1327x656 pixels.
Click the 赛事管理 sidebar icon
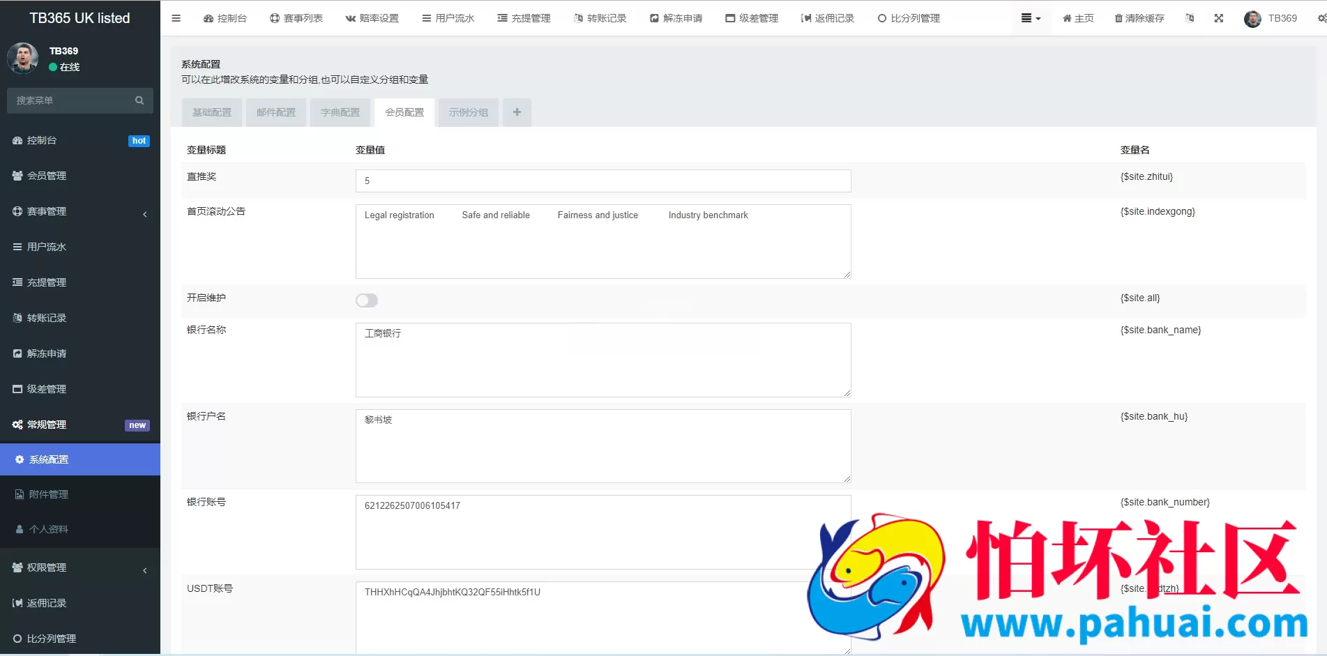(17, 211)
